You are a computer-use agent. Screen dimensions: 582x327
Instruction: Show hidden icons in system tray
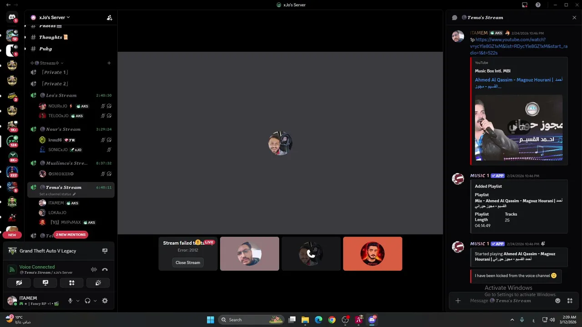pyautogui.click(x=512, y=320)
